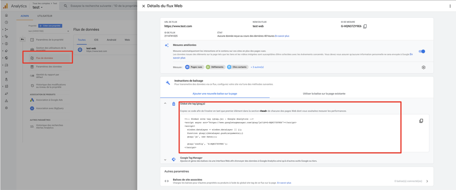Click the Instructions de balisage wrench icon
Viewport: 456px width, 190px height.
tap(168, 82)
